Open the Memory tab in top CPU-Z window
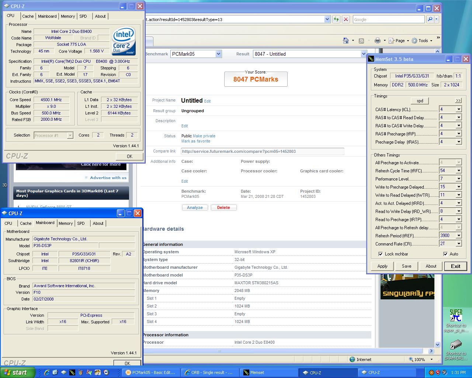The image size is (472, 378). tap(68, 16)
